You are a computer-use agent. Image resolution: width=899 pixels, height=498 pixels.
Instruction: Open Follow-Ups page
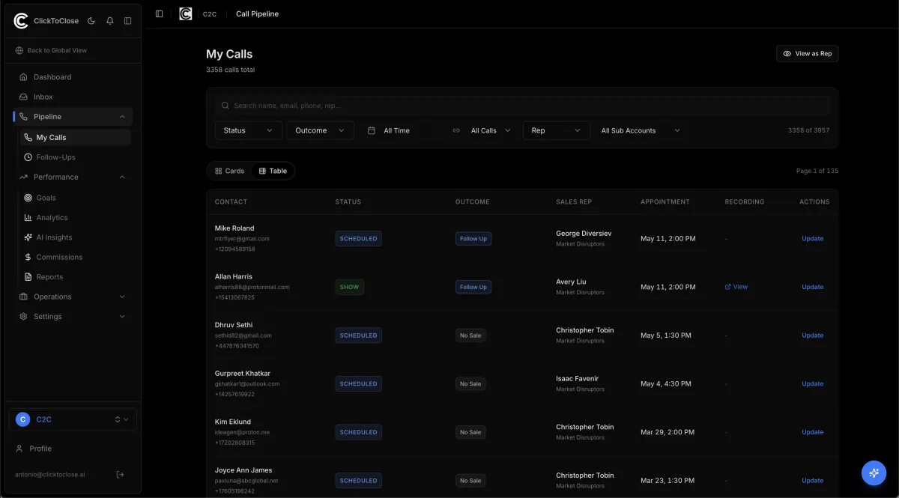(74, 157)
